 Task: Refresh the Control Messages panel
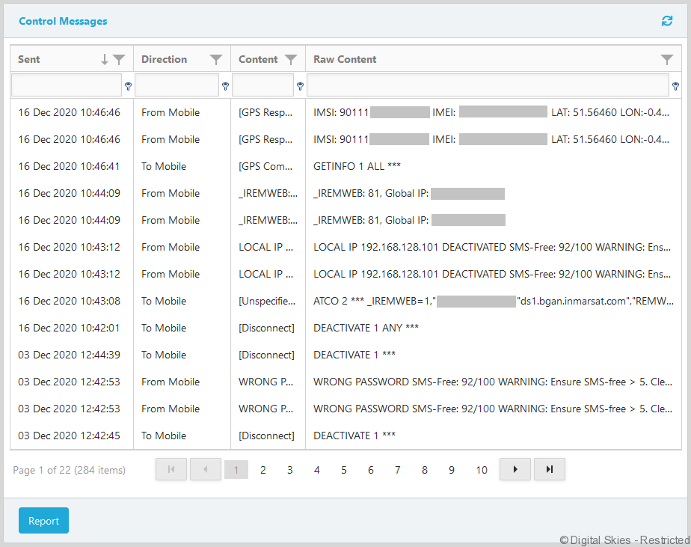tap(667, 21)
